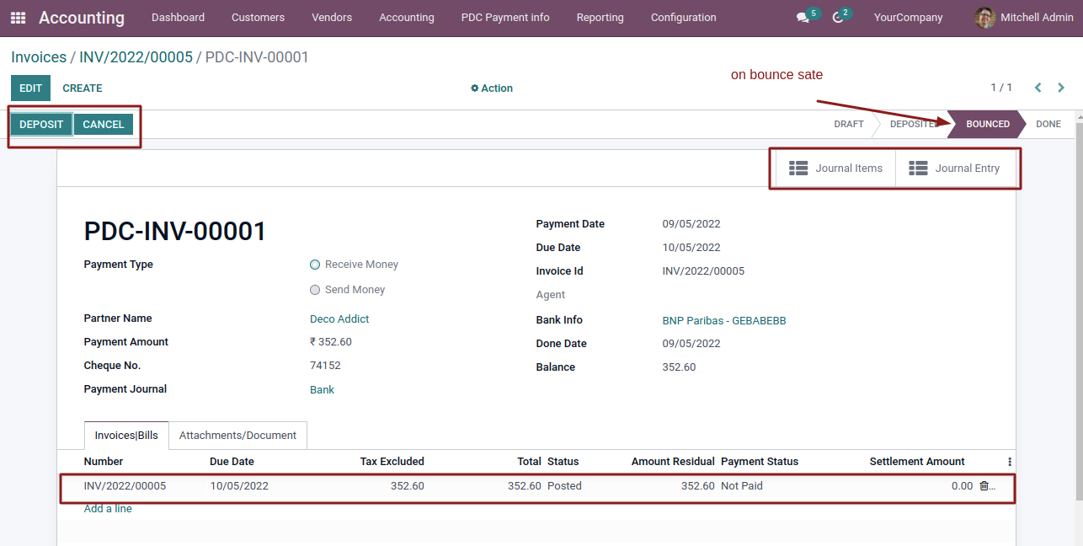1083x546 pixels.
Task: Open Accounting menu in top bar
Action: (x=407, y=18)
